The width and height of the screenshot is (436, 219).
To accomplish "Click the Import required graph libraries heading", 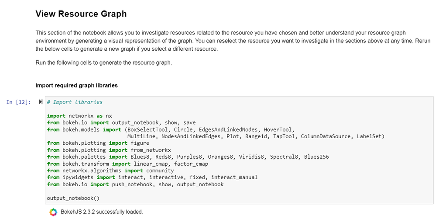I will [76, 86].
